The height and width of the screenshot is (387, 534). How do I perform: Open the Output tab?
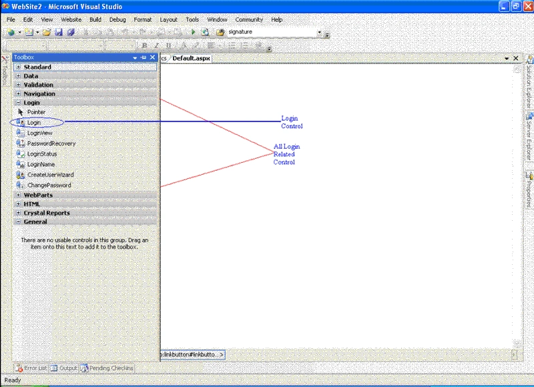click(x=63, y=368)
